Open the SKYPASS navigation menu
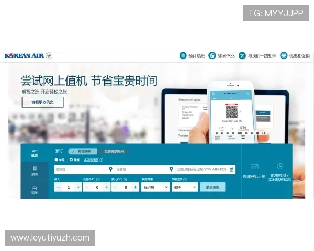Viewport: 314px width, 251px height. coord(221,55)
